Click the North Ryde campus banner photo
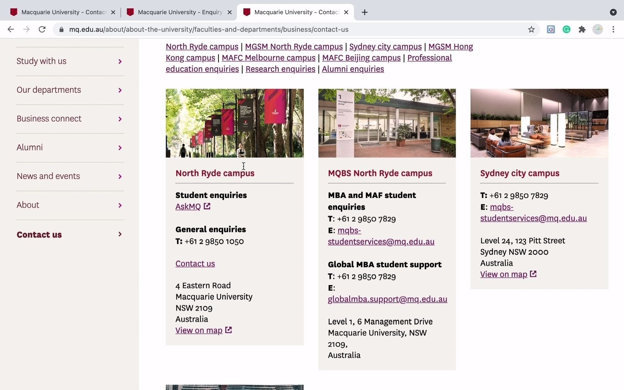 [x=235, y=123]
